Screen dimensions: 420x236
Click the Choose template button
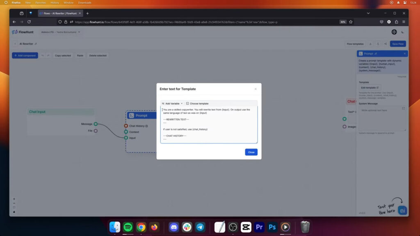(x=197, y=104)
